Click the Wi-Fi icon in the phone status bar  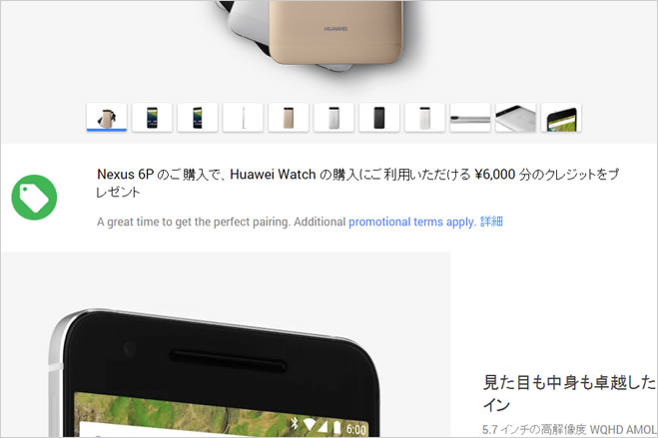pyautogui.click(x=310, y=425)
